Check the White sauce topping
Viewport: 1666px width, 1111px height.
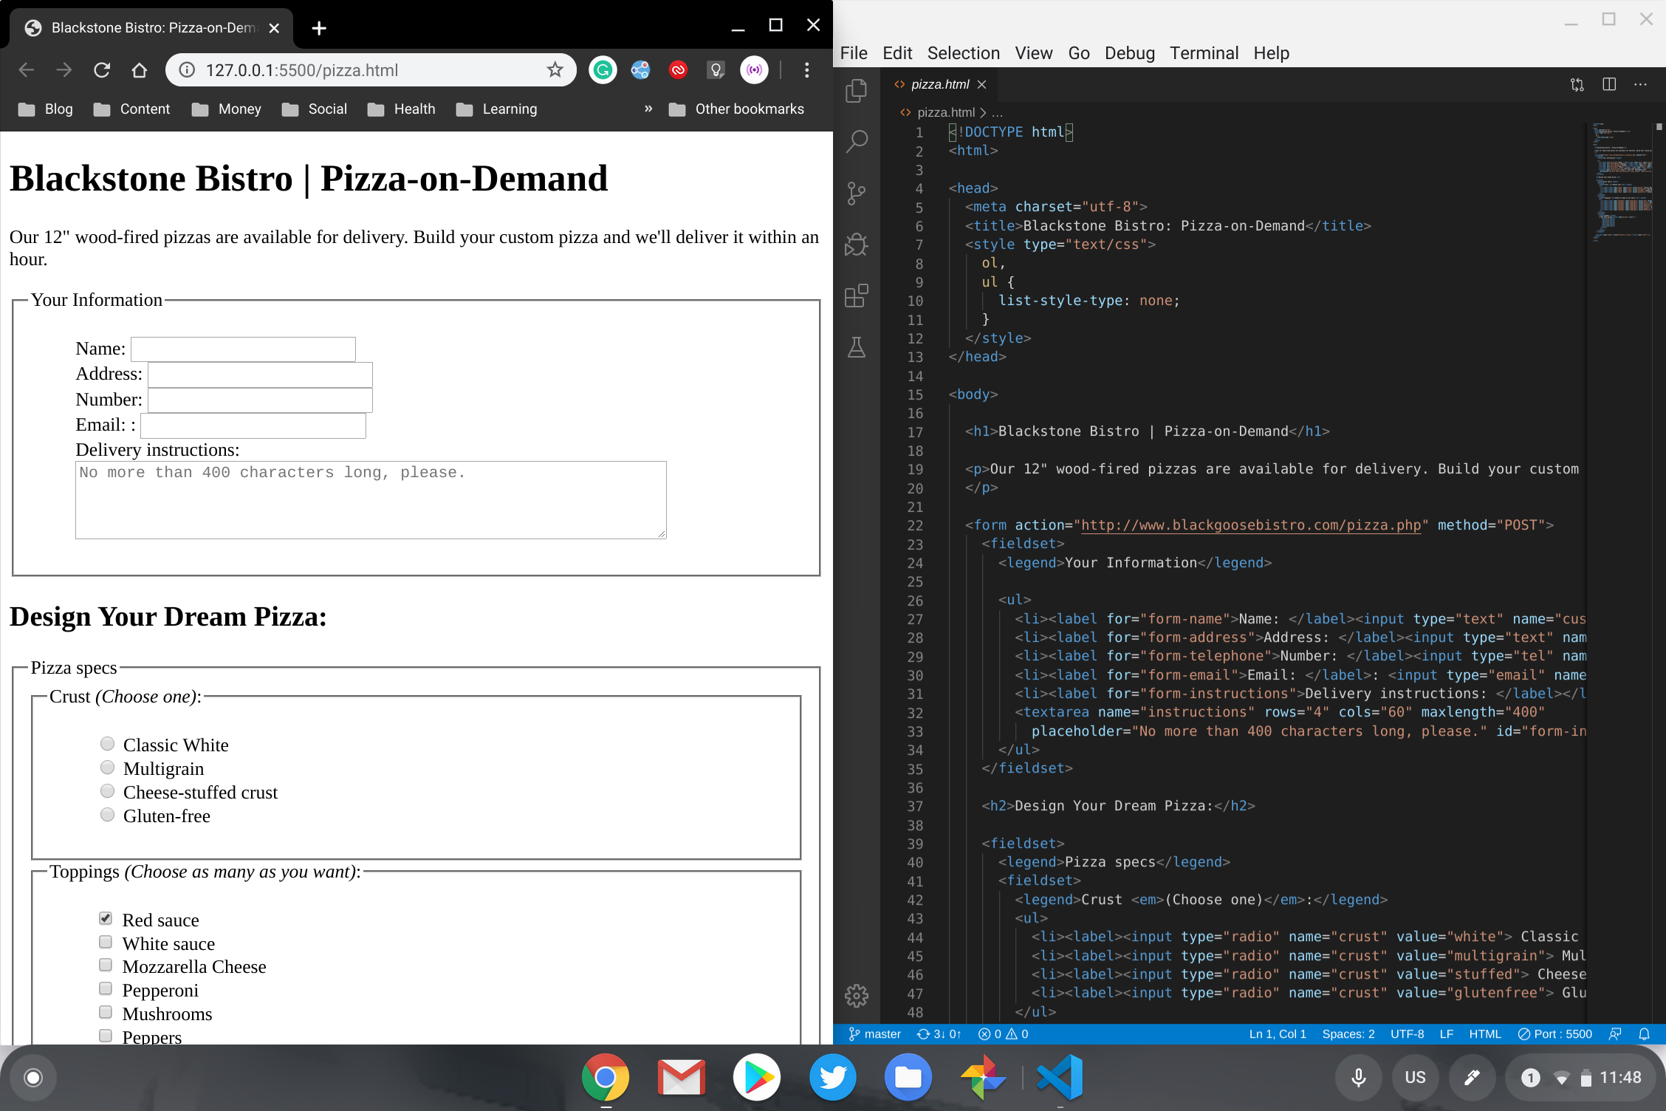pos(106,942)
